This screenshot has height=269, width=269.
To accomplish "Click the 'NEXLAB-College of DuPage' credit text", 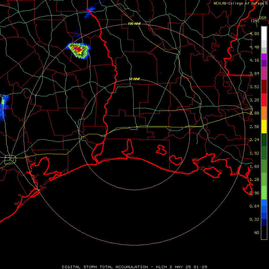I will (239, 3).
